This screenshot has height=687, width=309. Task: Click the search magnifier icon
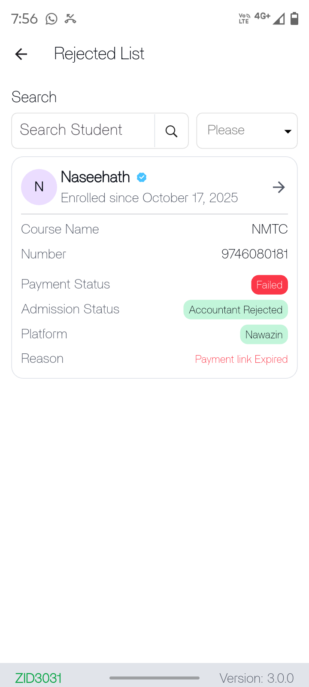click(x=171, y=131)
